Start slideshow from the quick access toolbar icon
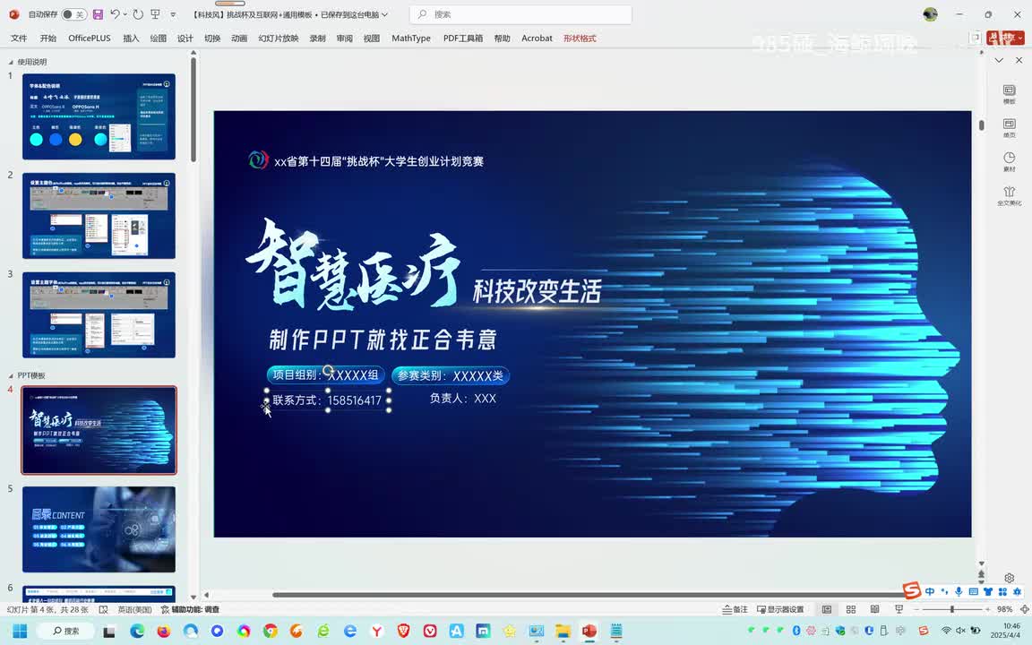The image size is (1032, 645). coord(155,13)
